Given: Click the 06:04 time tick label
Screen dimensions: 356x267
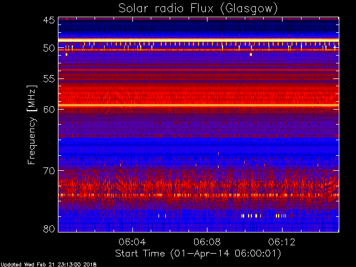Looking at the screenshot, I should coord(132,242).
